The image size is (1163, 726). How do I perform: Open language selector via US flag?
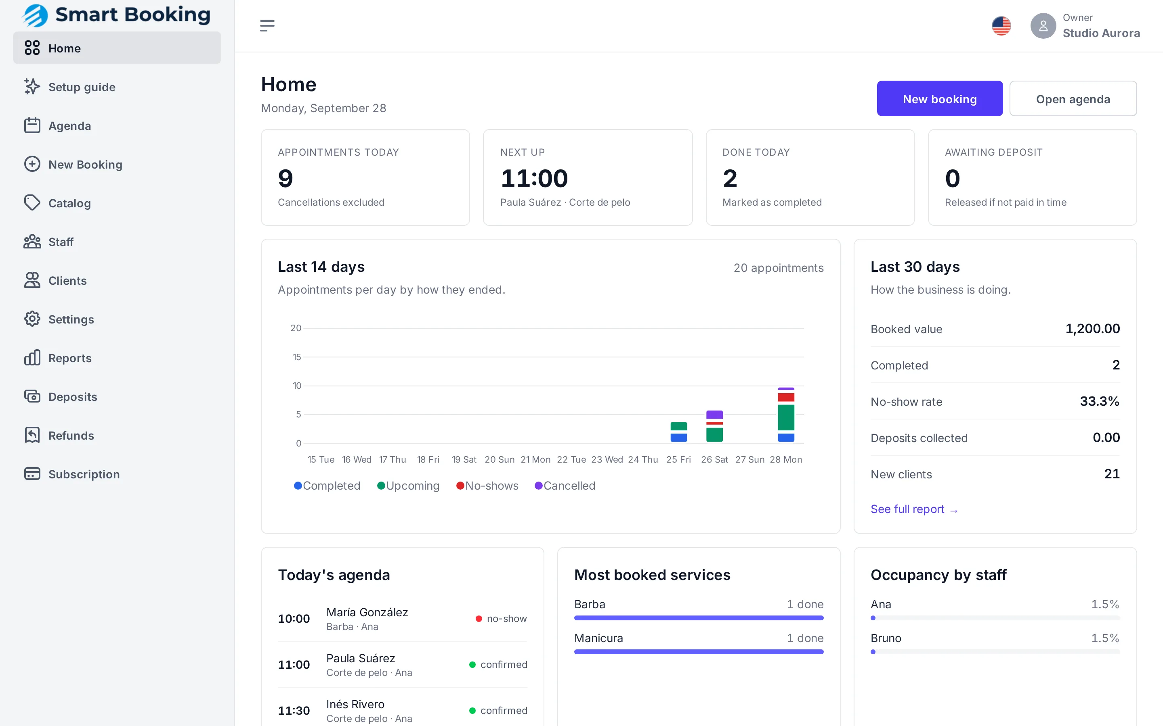pos(1001,25)
